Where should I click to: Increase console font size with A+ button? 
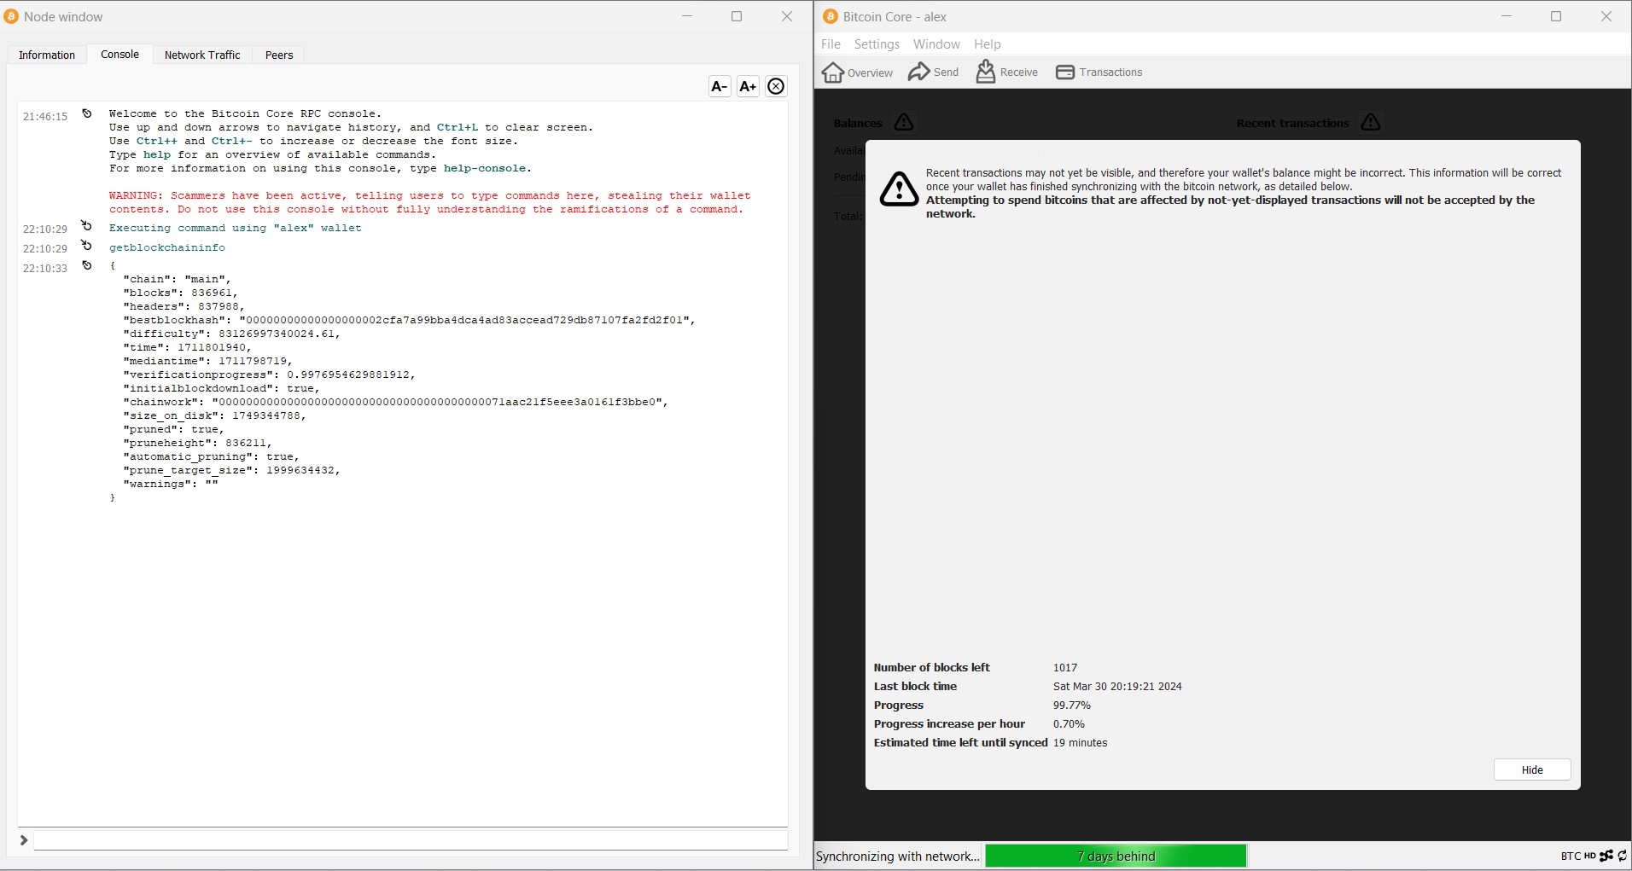pyautogui.click(x=748, y=86)
